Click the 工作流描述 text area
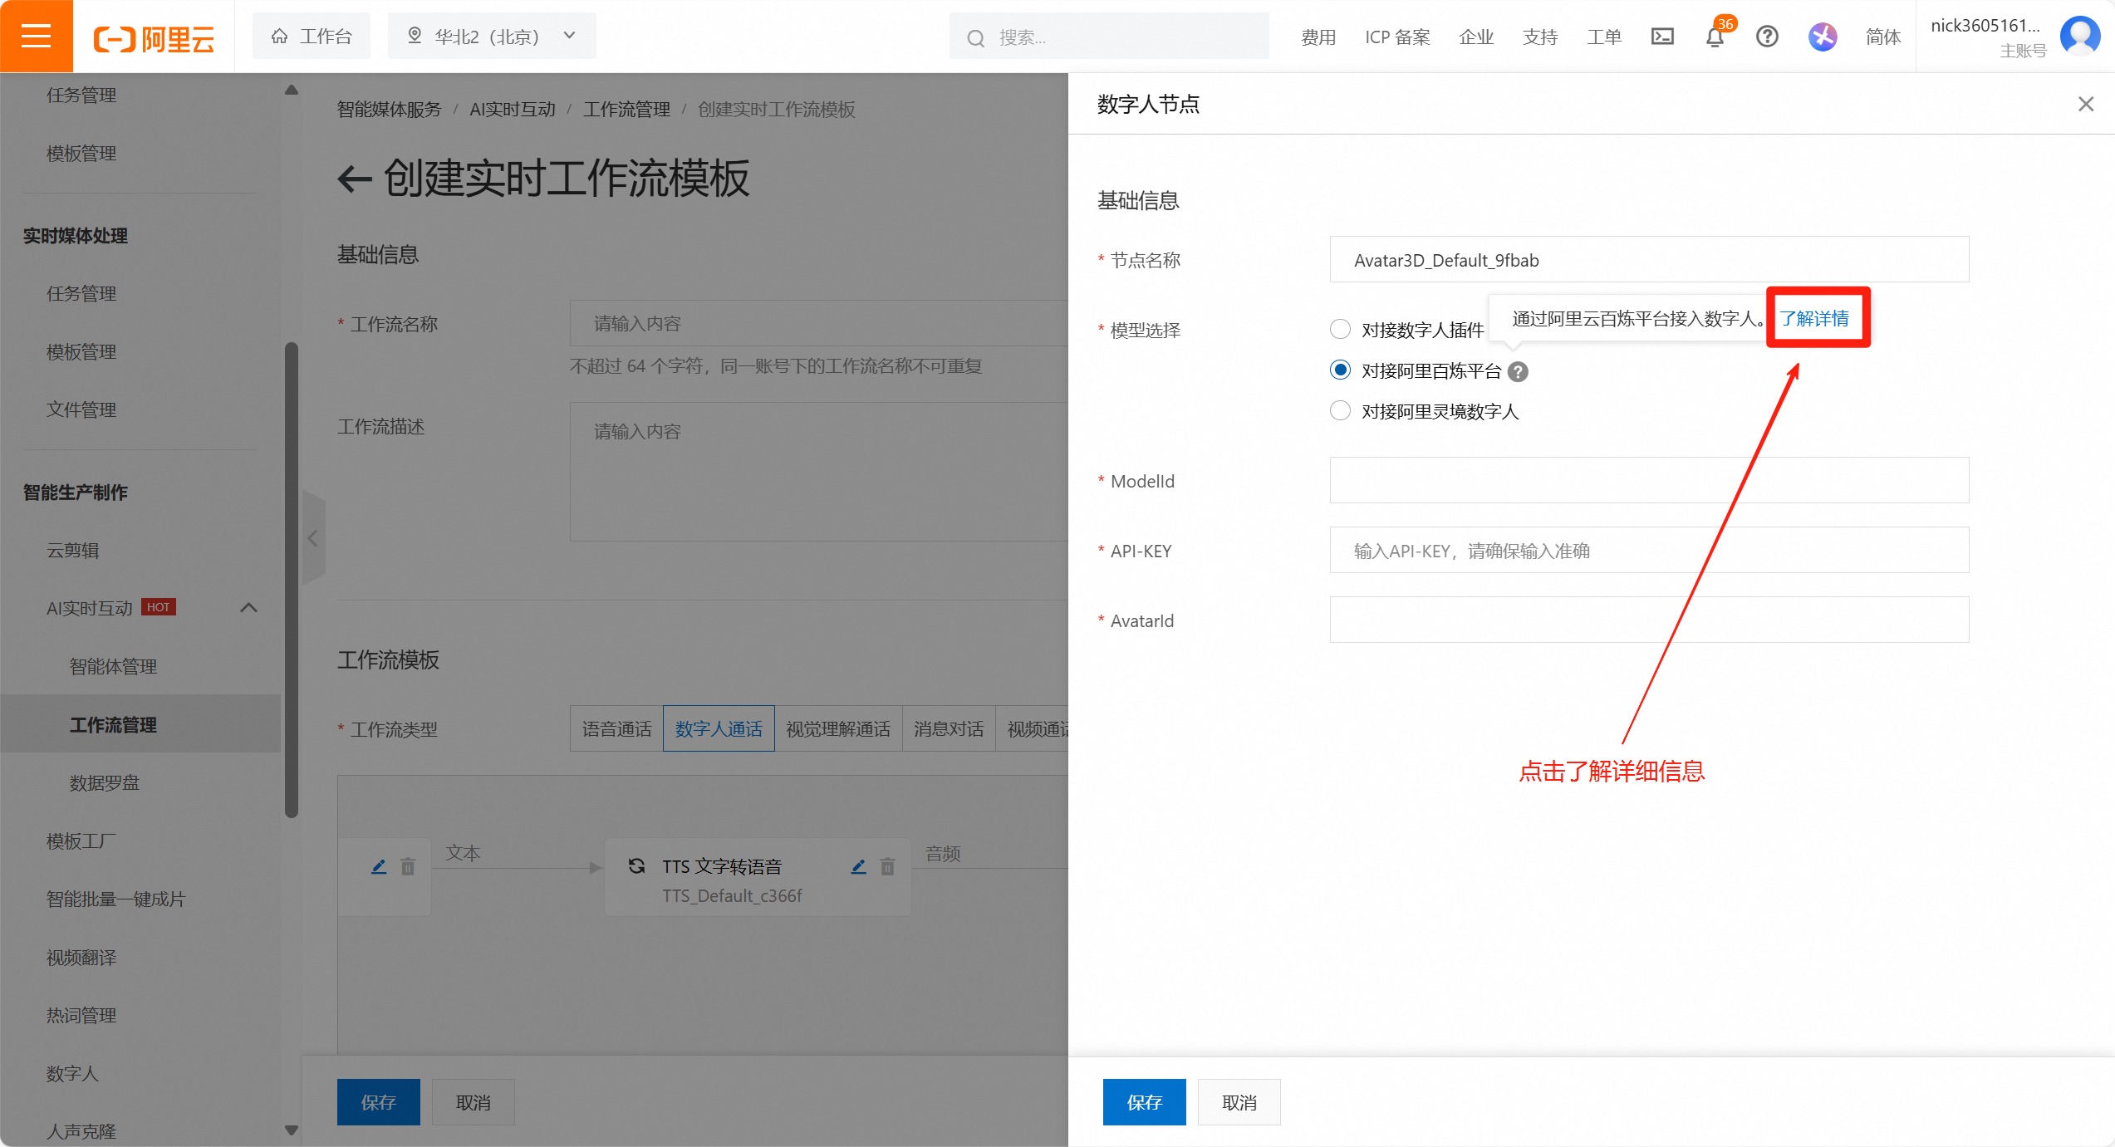 pos(819,472)
